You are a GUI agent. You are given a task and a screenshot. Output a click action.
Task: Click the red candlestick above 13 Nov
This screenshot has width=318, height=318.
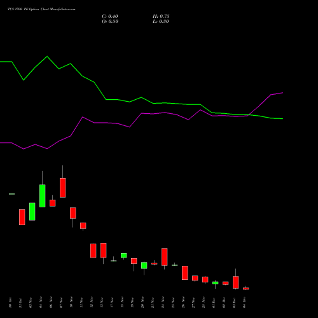[x=104, y=250]
